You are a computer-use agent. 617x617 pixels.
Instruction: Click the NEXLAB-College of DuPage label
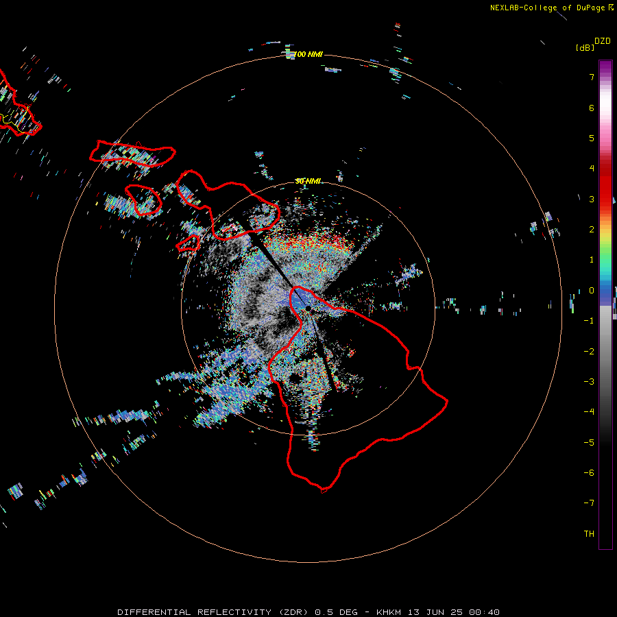tap(551, 8)
